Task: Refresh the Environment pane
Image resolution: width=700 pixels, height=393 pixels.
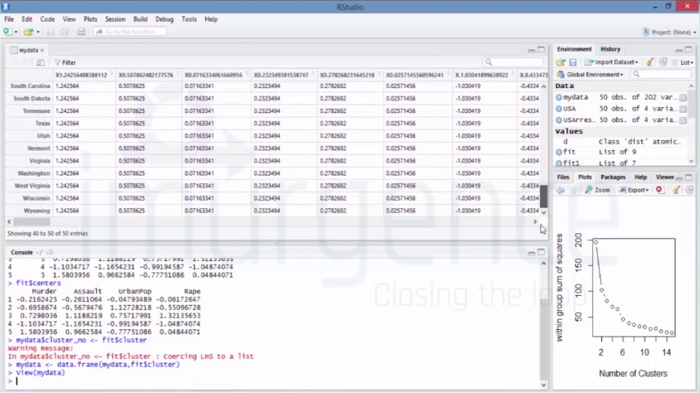Action: pyautogui.click(x=663, y=62)
